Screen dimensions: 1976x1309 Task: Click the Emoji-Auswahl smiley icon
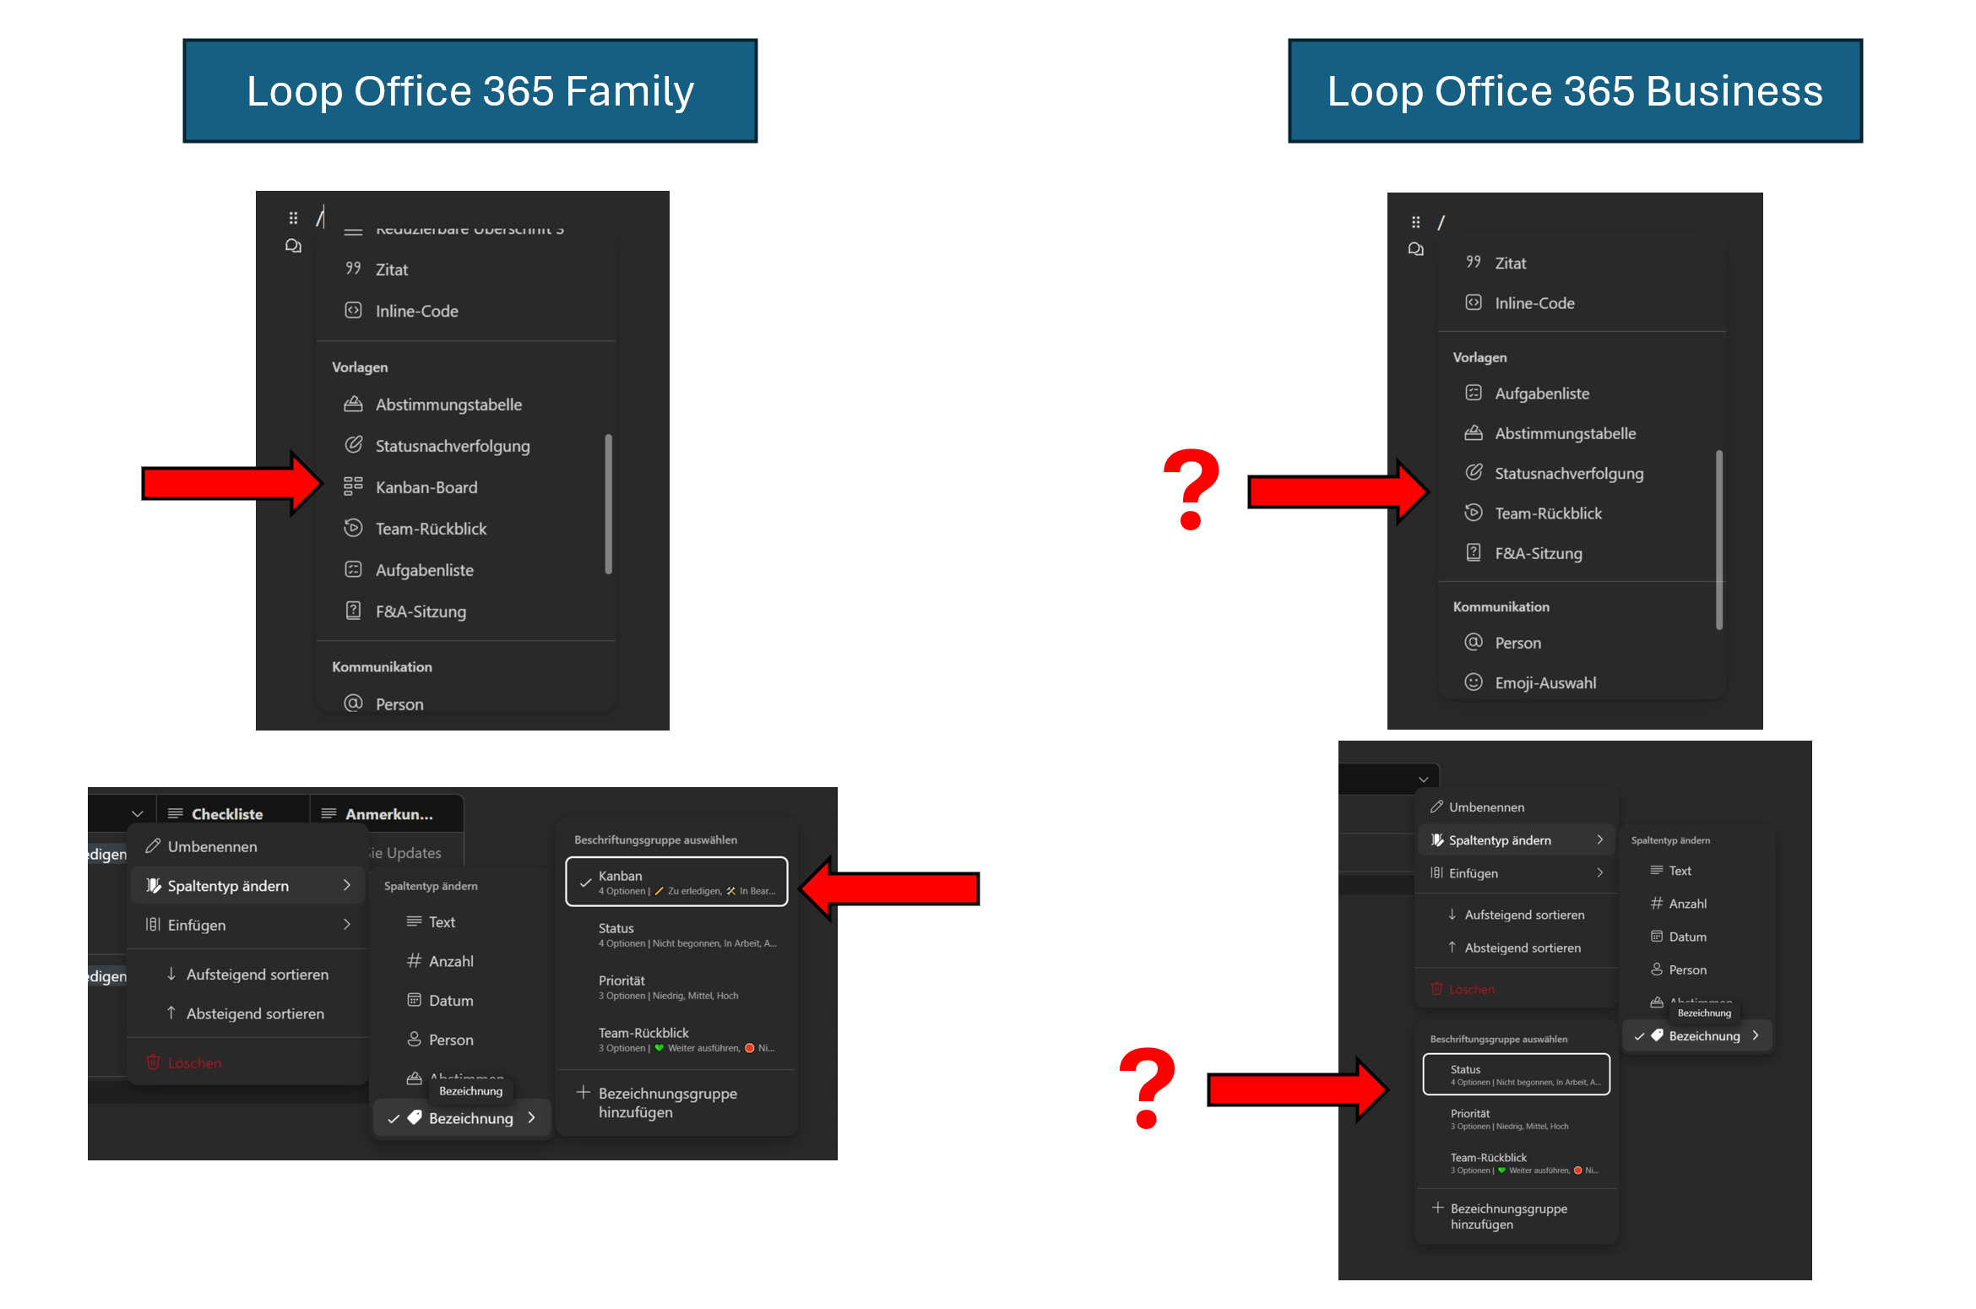tap(1473, 682)
